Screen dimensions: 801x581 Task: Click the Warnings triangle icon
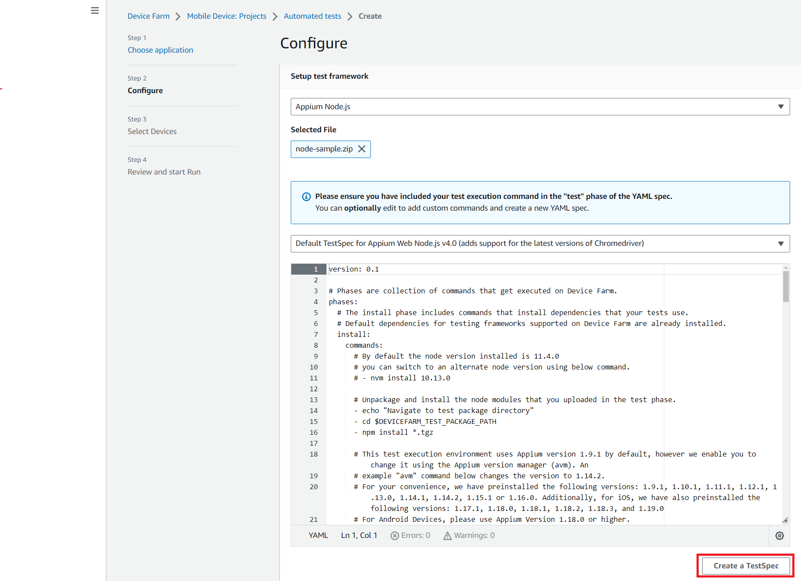click(x=447, y=536)
